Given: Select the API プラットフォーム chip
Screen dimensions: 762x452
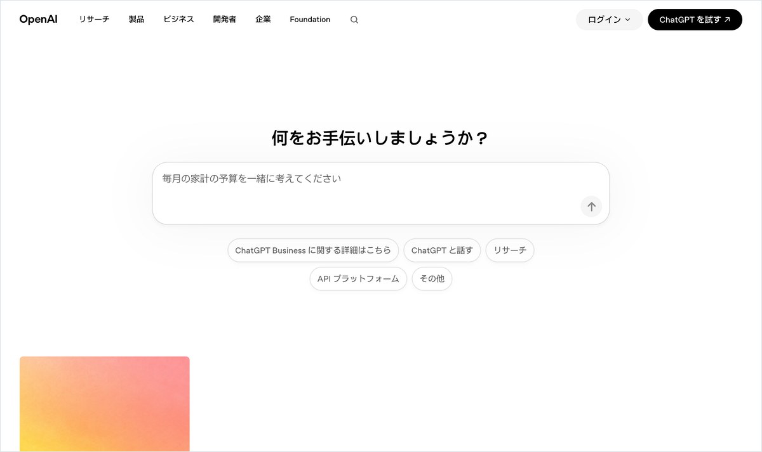Looking at the screenshot, I should [358, 279].
